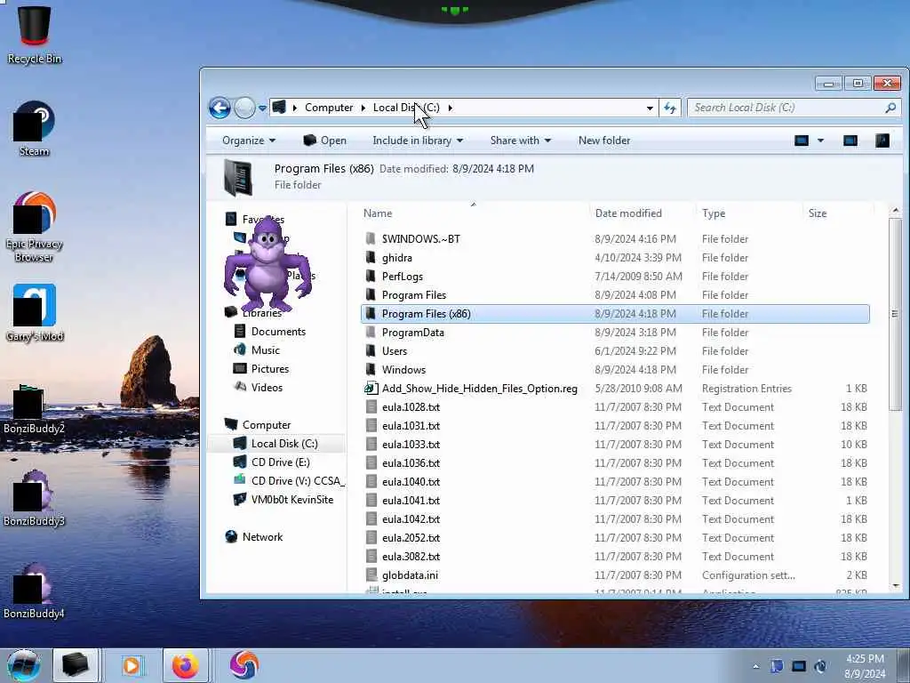
Task: Launch Firefox from the taskbar
Action: 185,665
